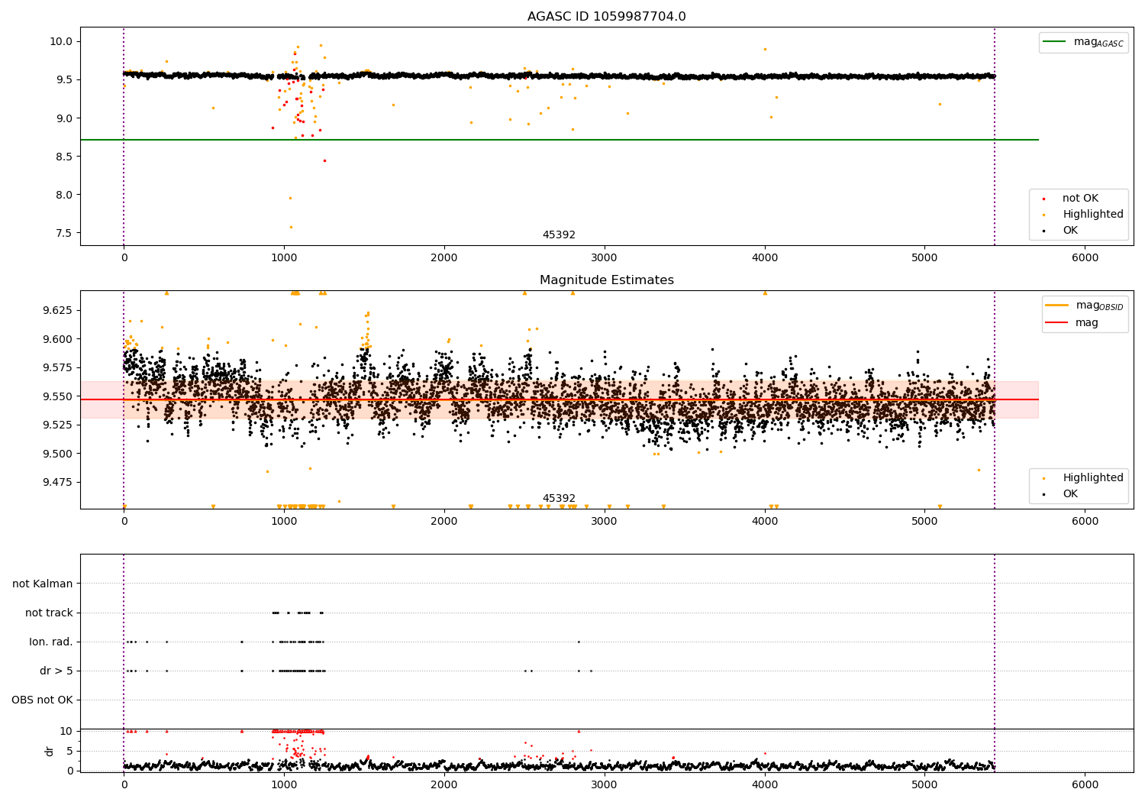This screenshot has width=1145, height=802.
Task: Click the 'dr' axis label in bottom plot
Action: point(50,751)
